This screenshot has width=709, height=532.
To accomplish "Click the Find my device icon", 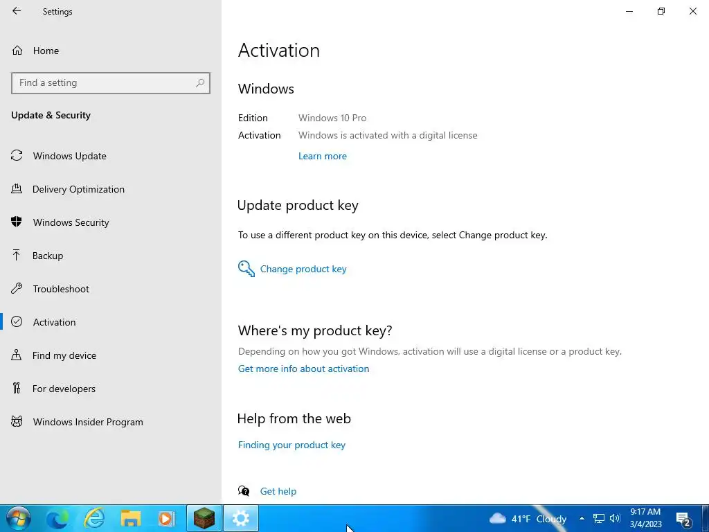I will (17, 355).
